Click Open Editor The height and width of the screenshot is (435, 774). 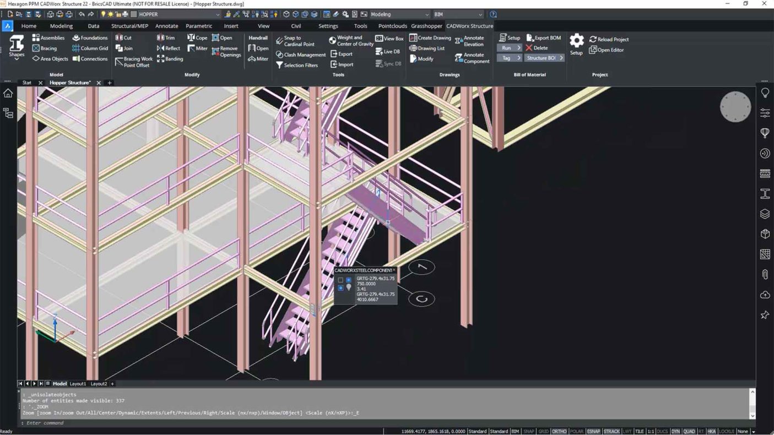tap(607, 50)
